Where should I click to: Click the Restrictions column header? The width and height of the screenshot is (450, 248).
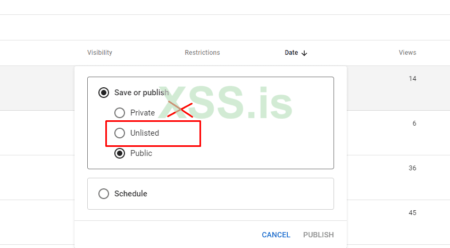click(202, 53)
